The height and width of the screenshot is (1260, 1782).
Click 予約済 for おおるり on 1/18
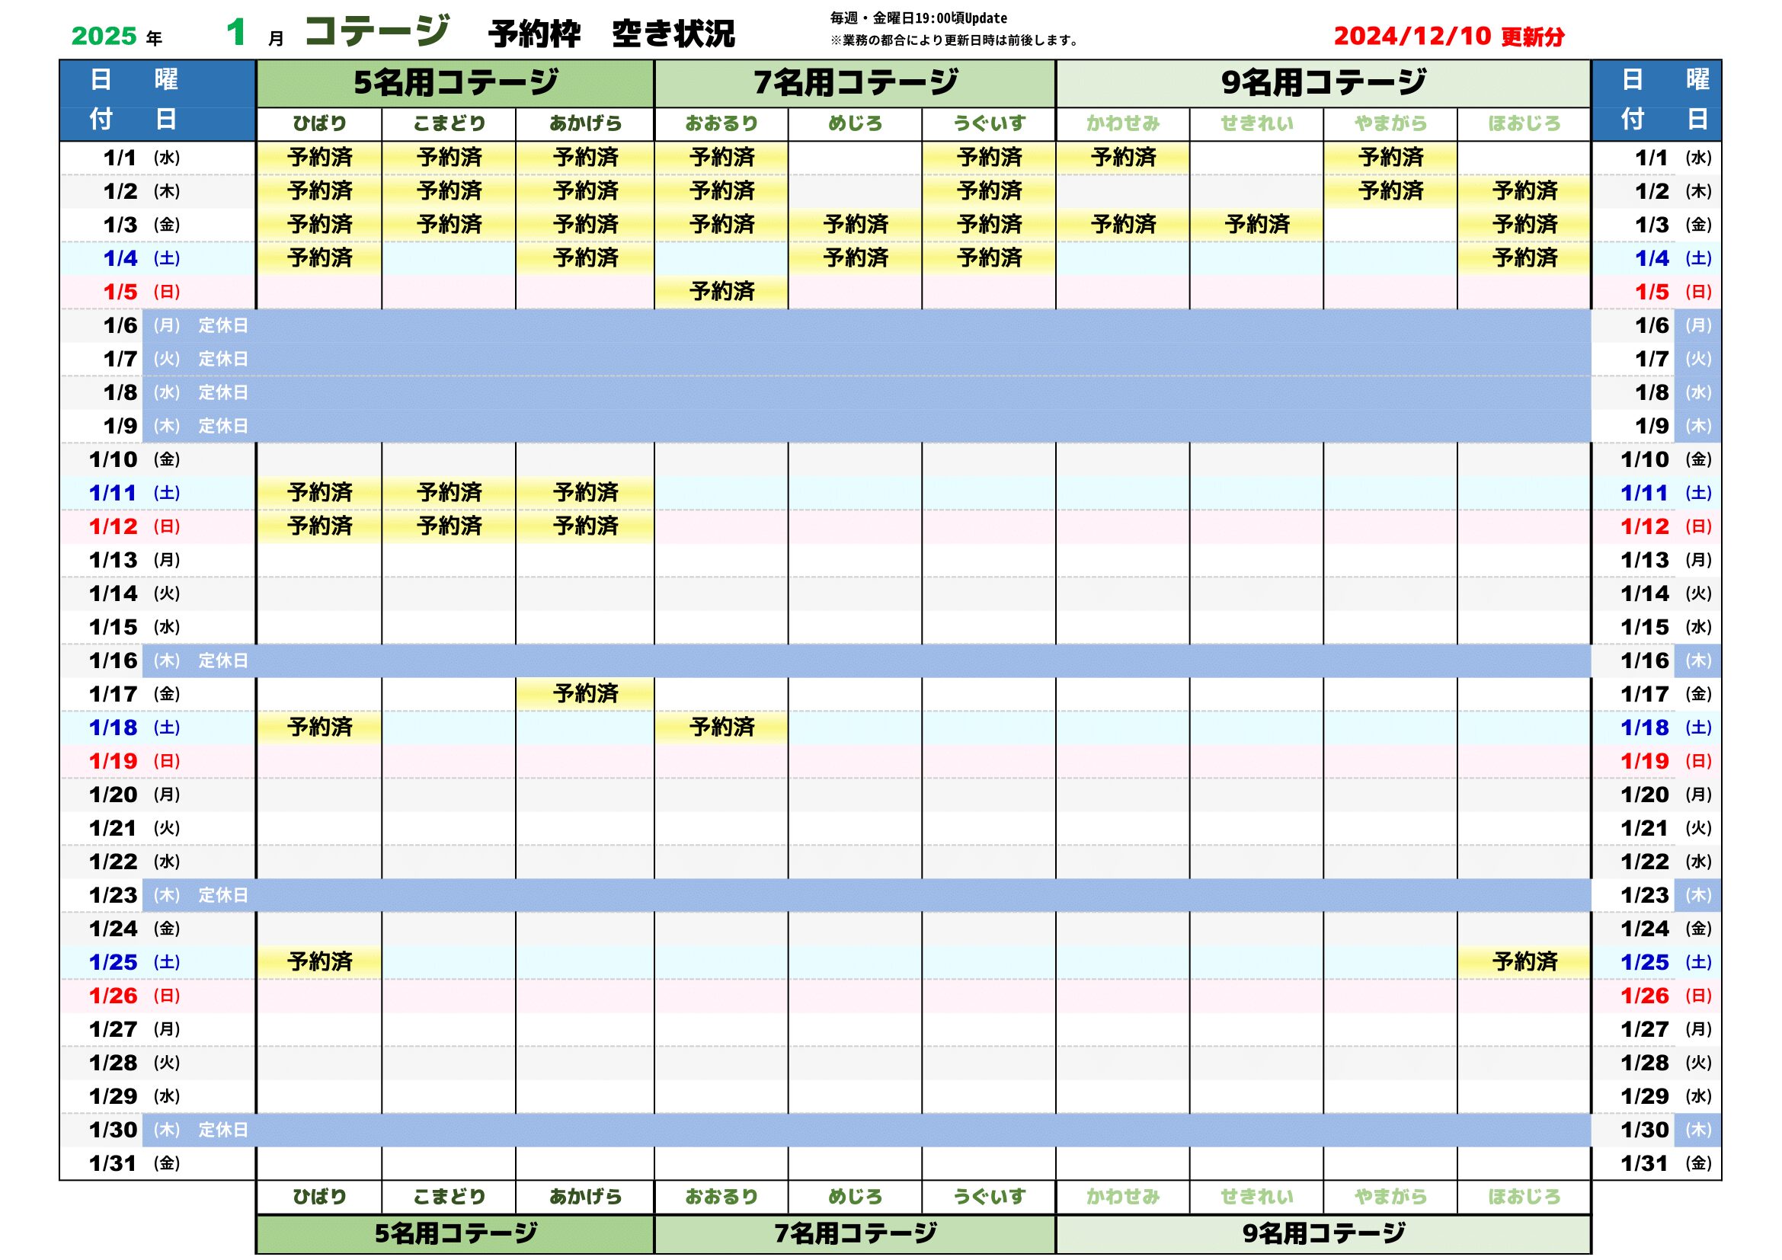click(721, 728)
